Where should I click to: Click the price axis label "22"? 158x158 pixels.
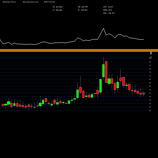point(150,111)
